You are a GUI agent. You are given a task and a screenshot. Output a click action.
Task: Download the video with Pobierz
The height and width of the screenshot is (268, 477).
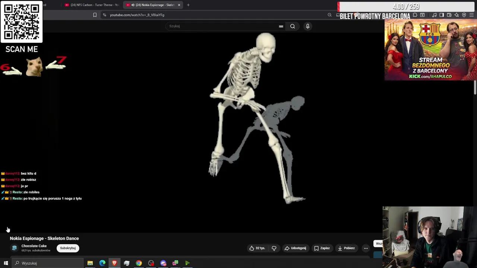pos(346,248)
